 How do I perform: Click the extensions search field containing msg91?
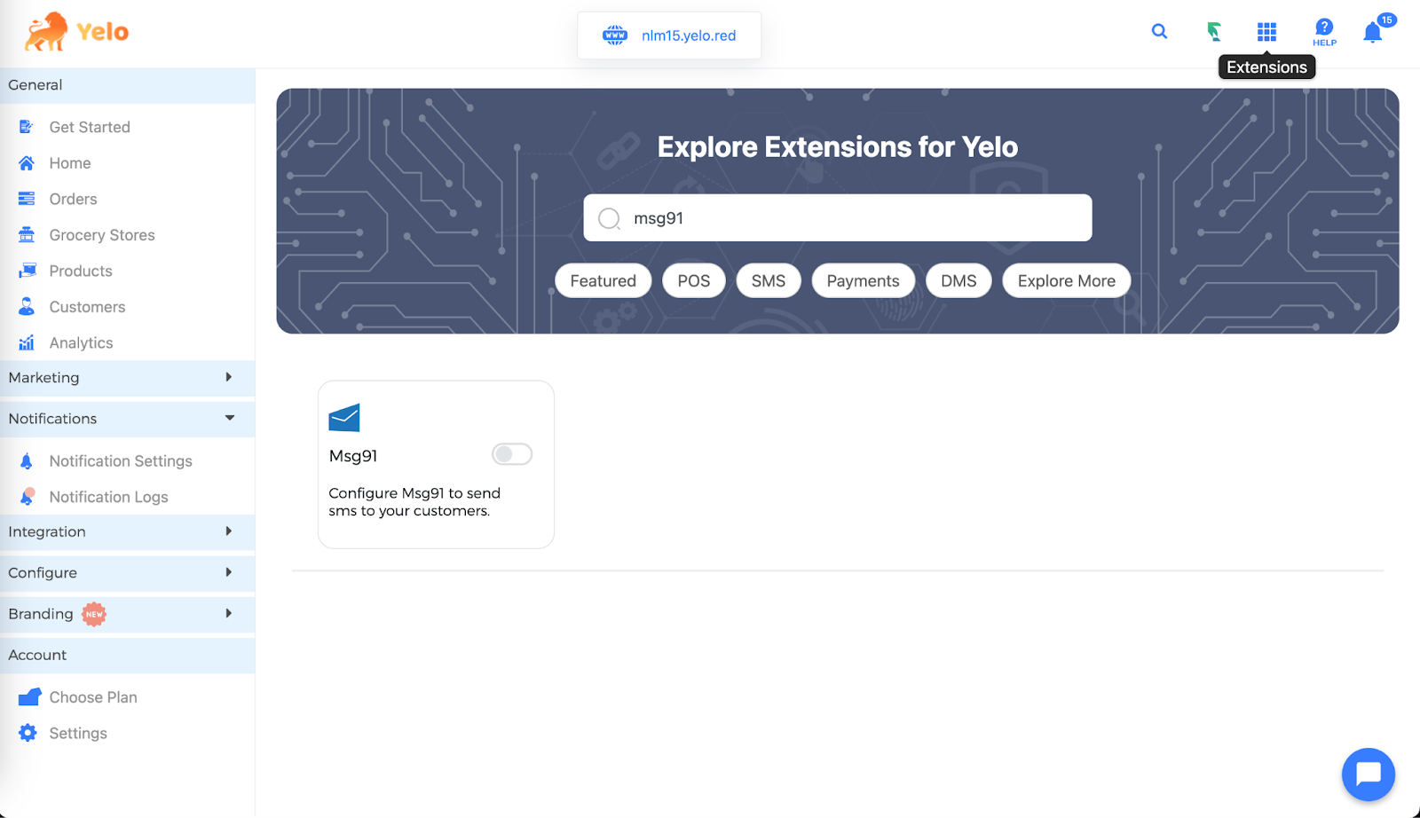[838, 217]
